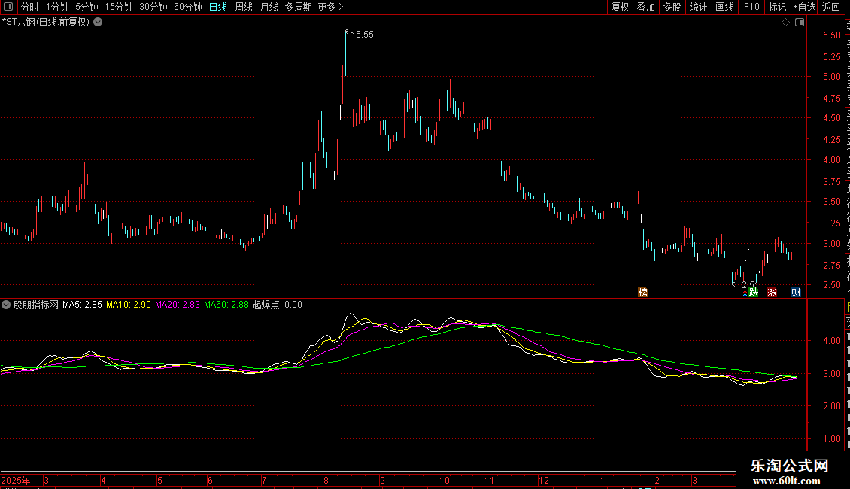Viewport: 850px width, 489px height.
Task: Click month 8 on the timeline
Action: pyautogui.click(x=326, y=480)
